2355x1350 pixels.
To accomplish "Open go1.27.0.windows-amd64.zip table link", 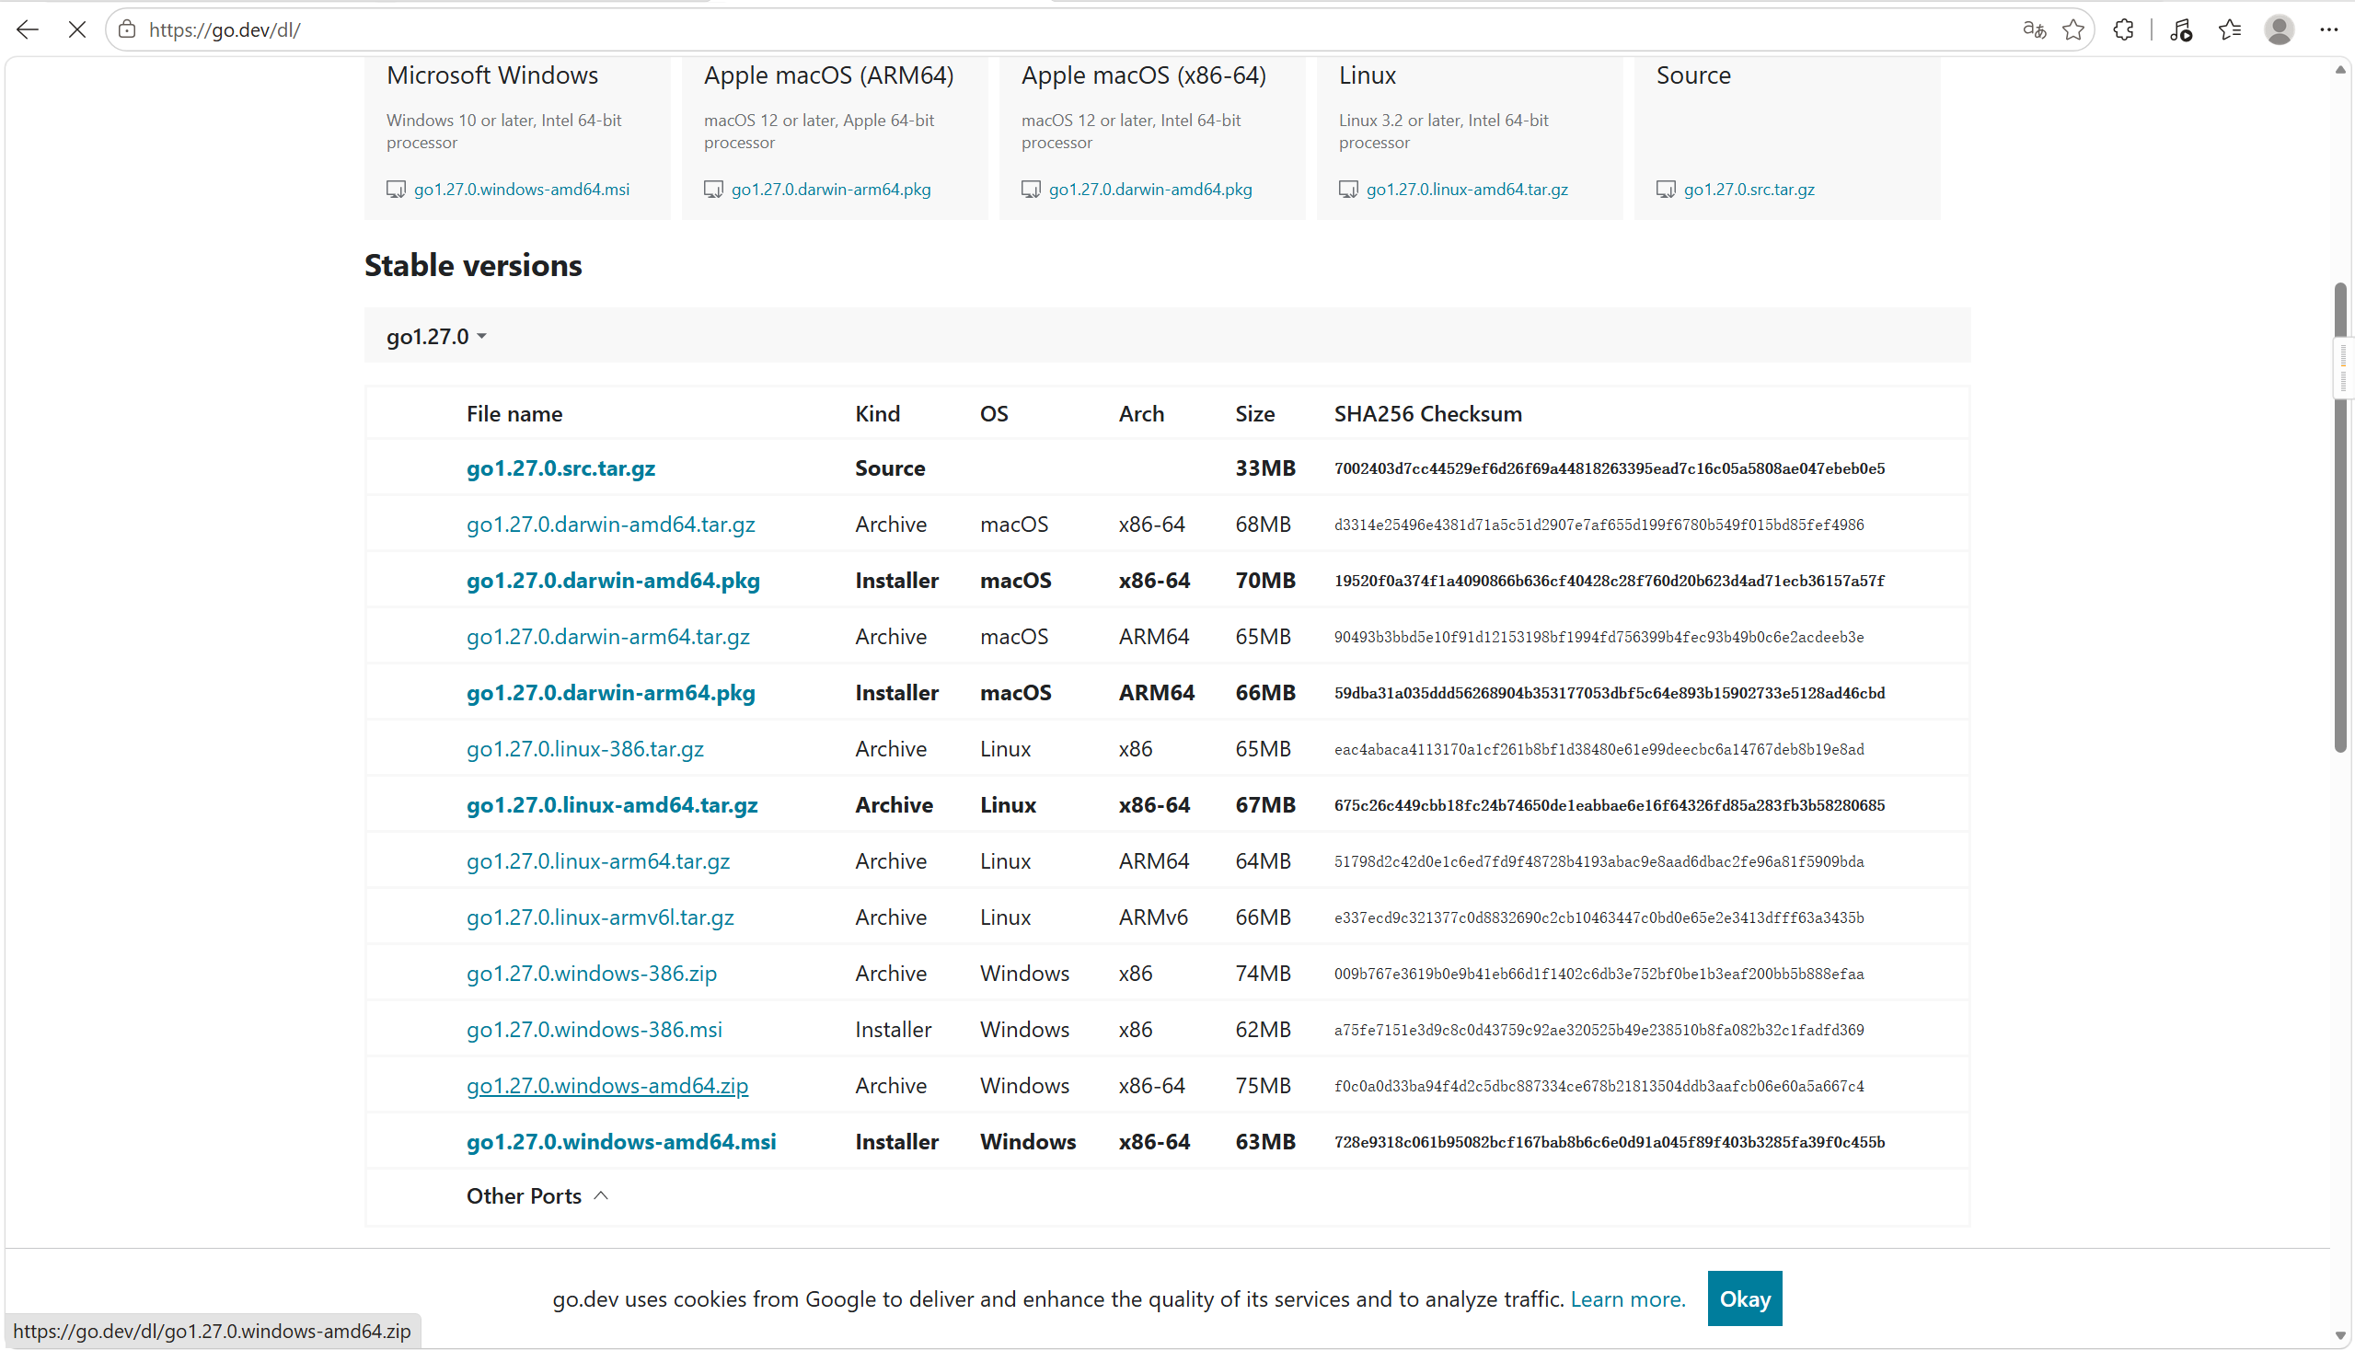I will pyautogui.click(x=607, y=1086).
